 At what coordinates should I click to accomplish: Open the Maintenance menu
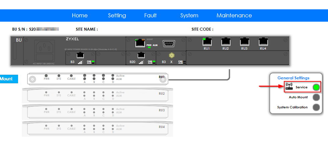(234, 15)
